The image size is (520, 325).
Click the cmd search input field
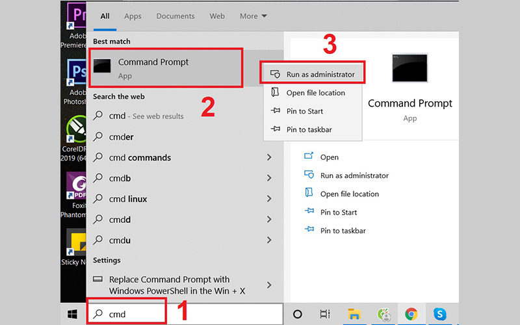(x=185, y=314)
